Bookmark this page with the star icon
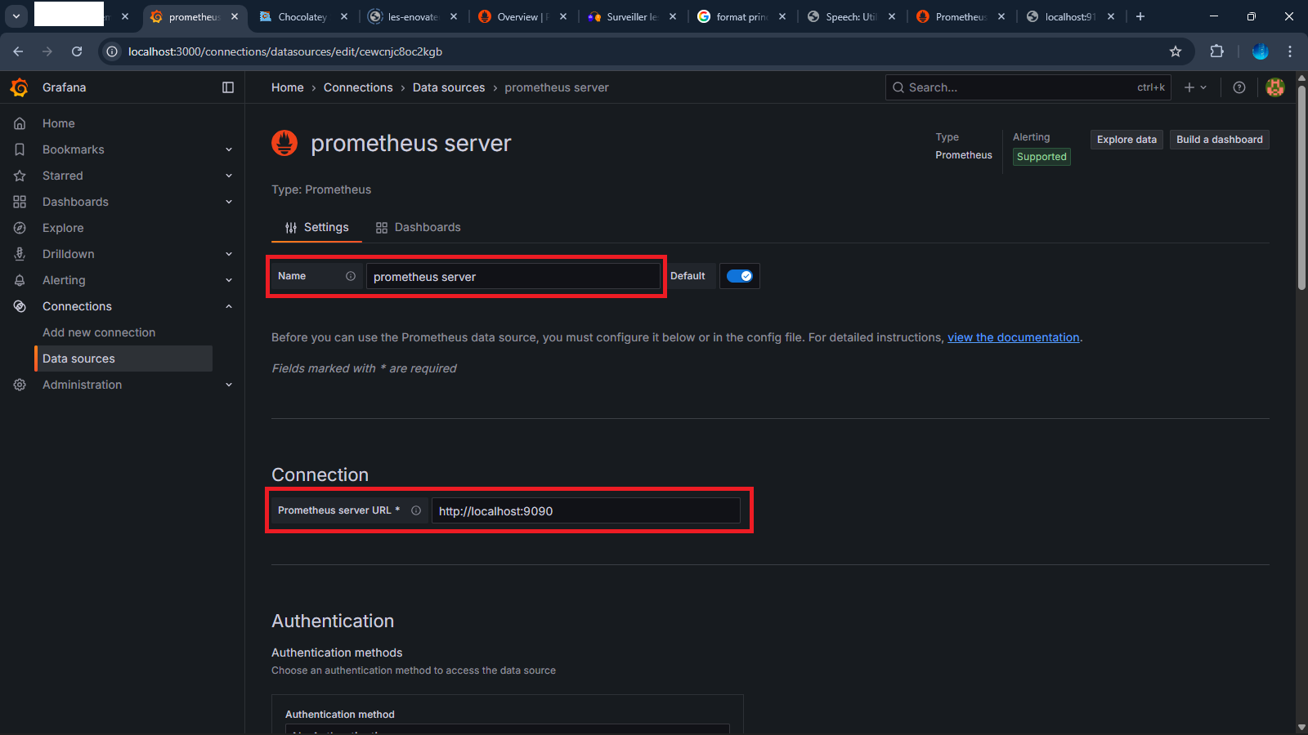Viewport: 1308px width, 735px height. [x=1176, y=51]
